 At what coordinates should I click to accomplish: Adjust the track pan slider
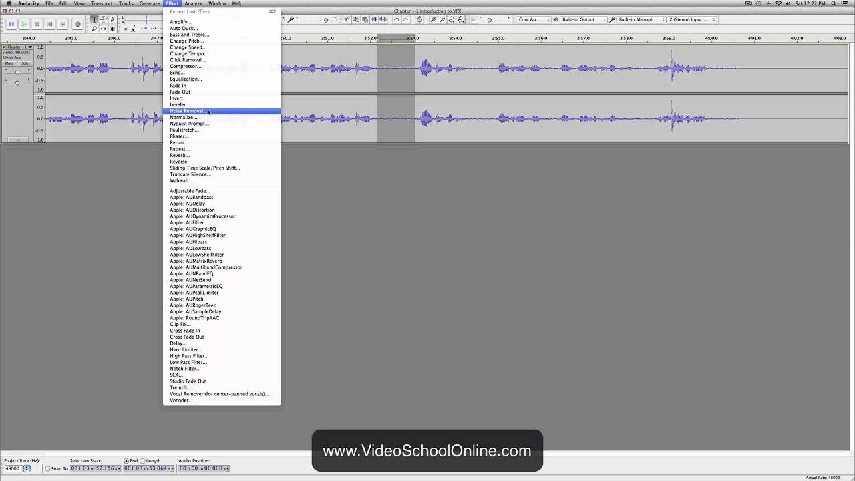(17, 82)
